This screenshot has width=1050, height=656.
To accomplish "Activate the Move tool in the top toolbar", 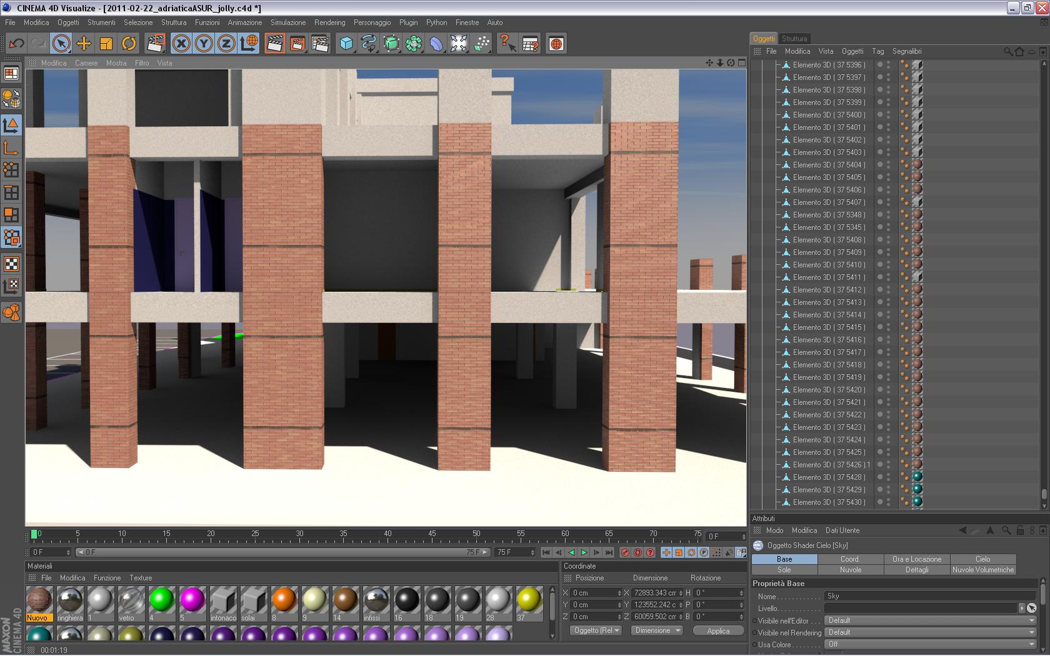I will pyautogui.click(x=84, y=44).
